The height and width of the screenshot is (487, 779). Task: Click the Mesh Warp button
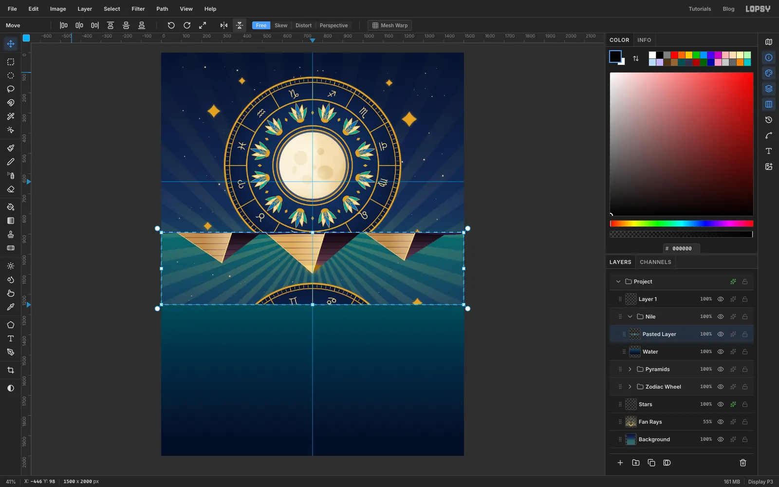390,25
